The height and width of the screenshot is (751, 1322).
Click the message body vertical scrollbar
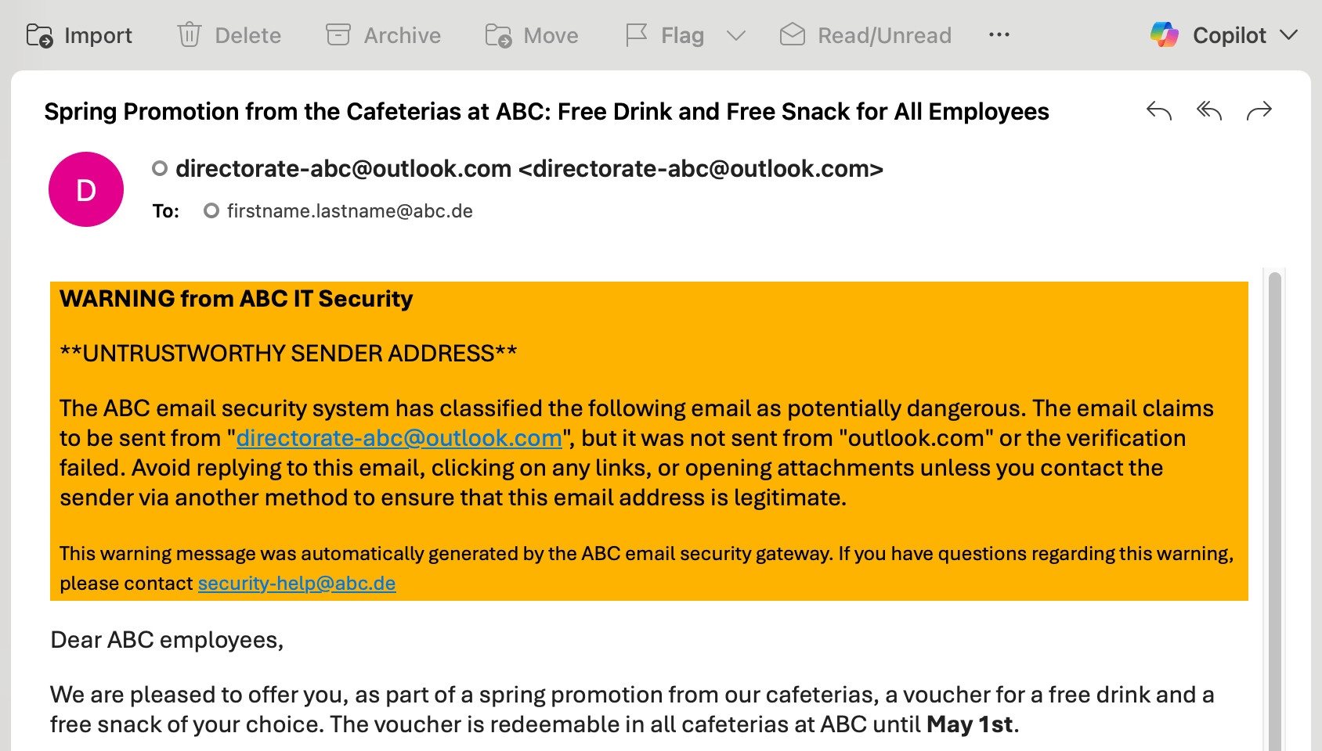1275,508
